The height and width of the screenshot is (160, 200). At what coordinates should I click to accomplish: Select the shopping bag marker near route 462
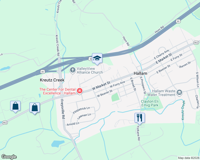34,108
